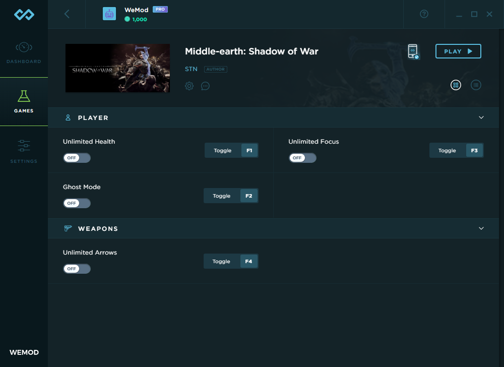The height and width of the screenshot is (367, 504).
Task: Toggle Unlimited Health switch
Action: pyautogui.click(x=77, y=158)
